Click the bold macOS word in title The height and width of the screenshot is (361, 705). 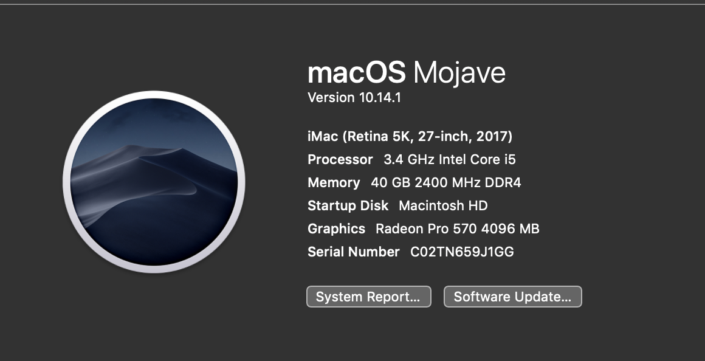[356, 73]
